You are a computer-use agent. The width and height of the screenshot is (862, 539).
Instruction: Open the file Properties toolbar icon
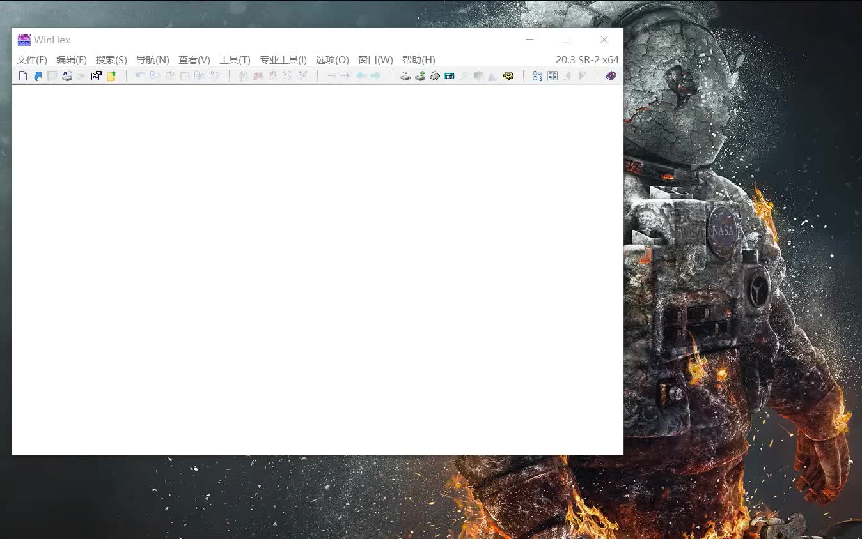(x=97, y=76)
